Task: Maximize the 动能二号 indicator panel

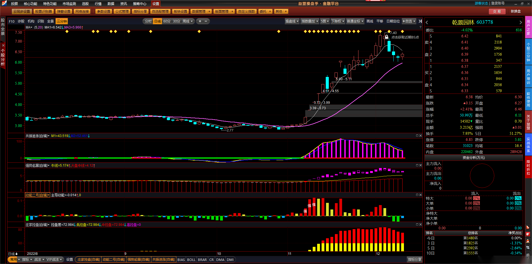Action: (x=417, y=195)
